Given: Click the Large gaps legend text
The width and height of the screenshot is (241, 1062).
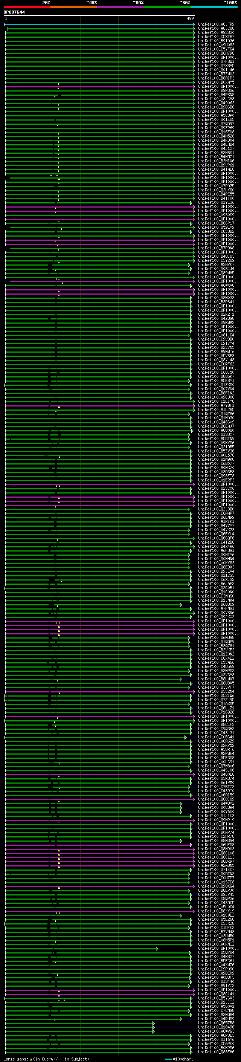Looking at the screenshot, I should [x=46, y=1059].
